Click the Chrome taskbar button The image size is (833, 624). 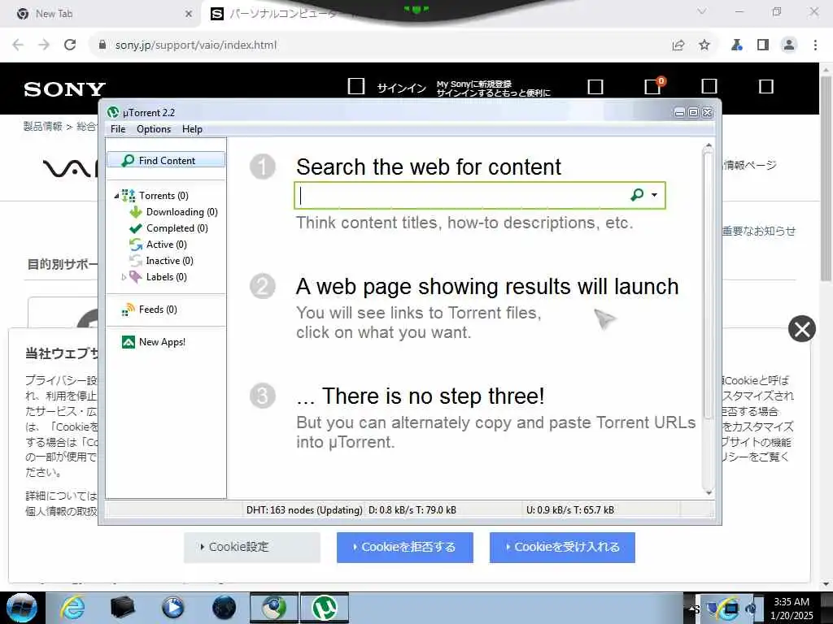pos(274,608)
